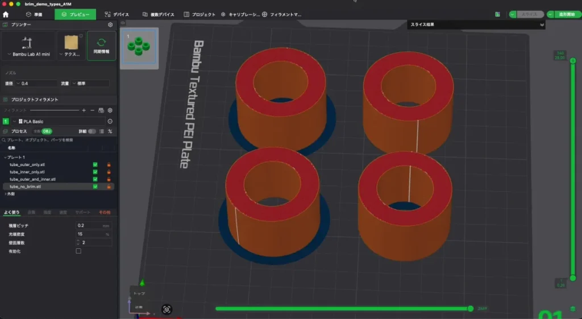Click the filament number 1 color box
Image resolution: width=582 pixels, height=319 pixels.
pos(6,122)
